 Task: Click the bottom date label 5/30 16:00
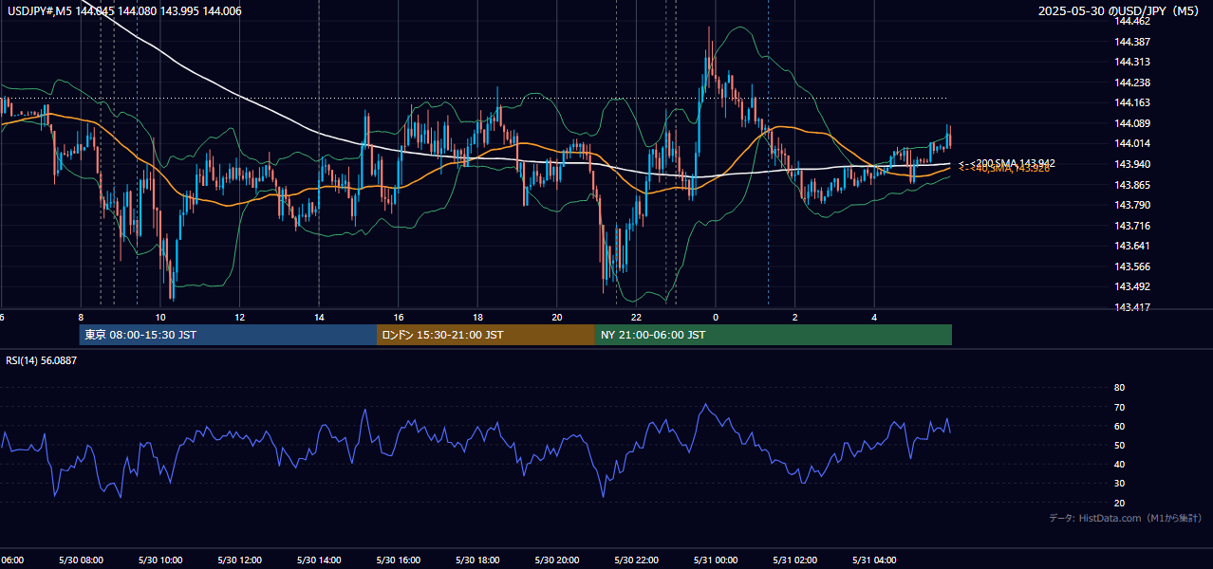[x=399, y=560]
